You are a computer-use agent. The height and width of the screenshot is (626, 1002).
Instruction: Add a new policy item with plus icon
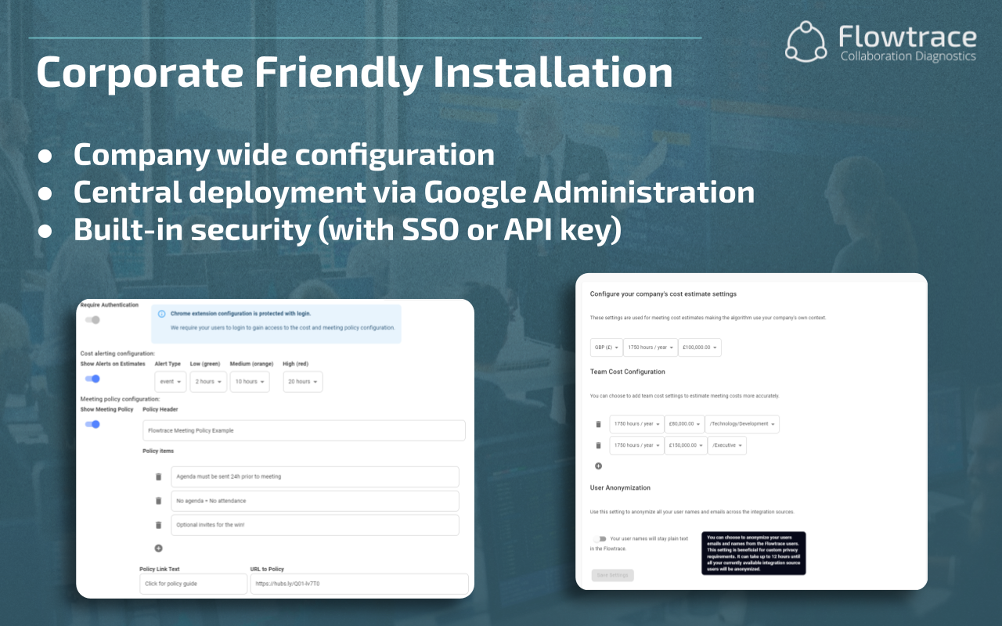[x=158, y=549]
